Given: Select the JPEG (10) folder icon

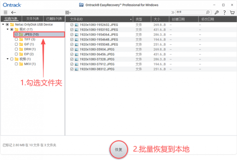Looking at the screenshot, I should (21, 34).
